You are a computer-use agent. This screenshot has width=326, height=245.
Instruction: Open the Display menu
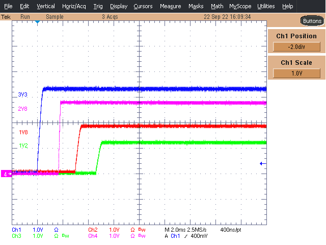tap(119, 6)
